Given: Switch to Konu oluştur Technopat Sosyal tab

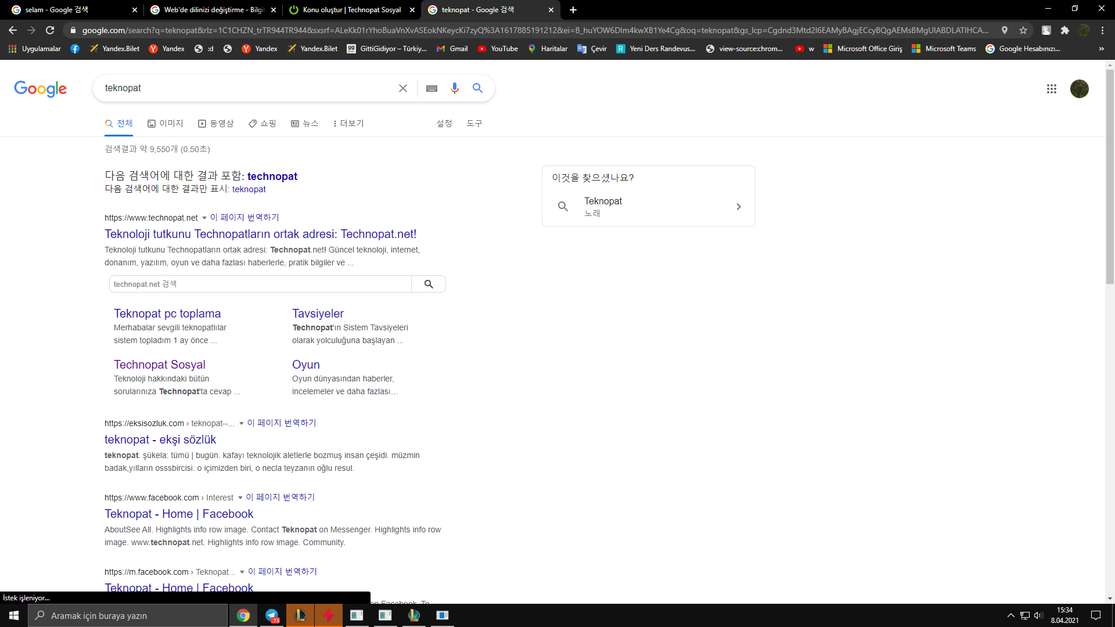Looking at the screenshot, I should [351, 10].
